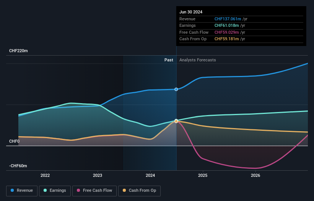This screenshot has width=314, height=201.
Task: Click the CHF137.061m revenue value
Action: [228, 19]
